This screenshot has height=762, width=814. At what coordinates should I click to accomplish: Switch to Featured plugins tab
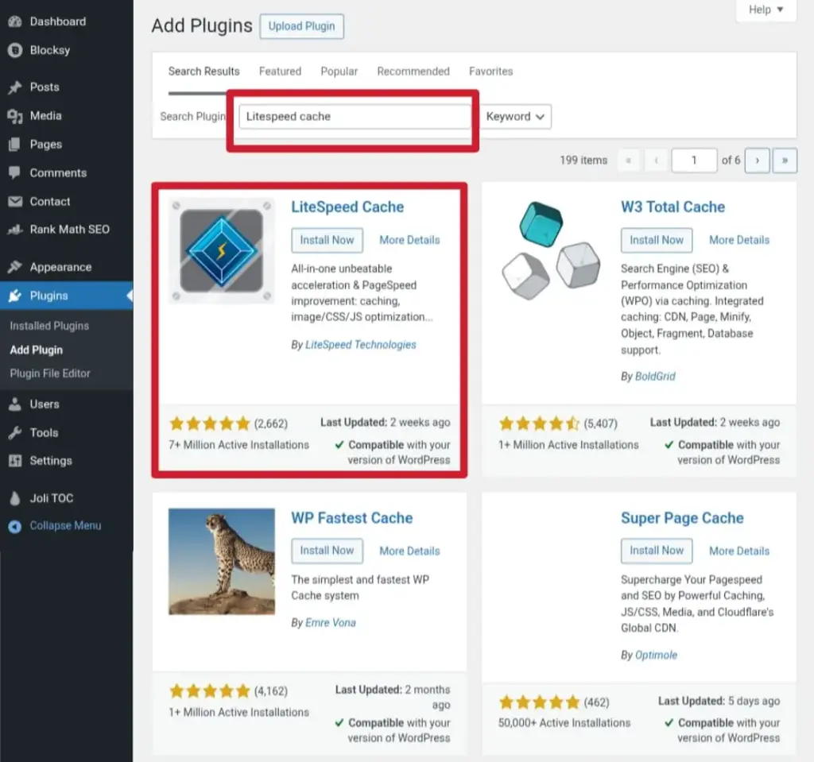(x=280, y=72)
